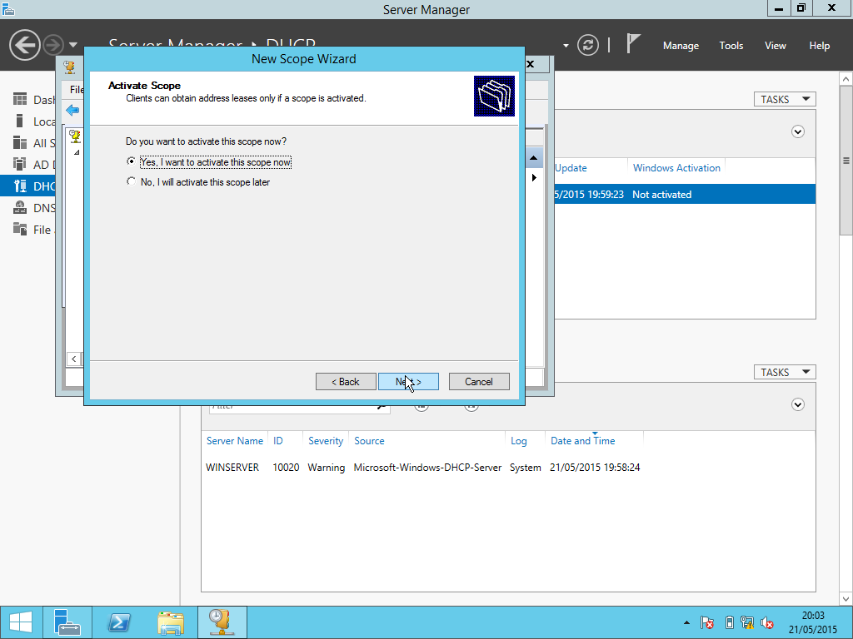The width and height of the screenshot is (853, 639).
Task: Open the navigation history dropdown arrow
Action: [73, 45]
